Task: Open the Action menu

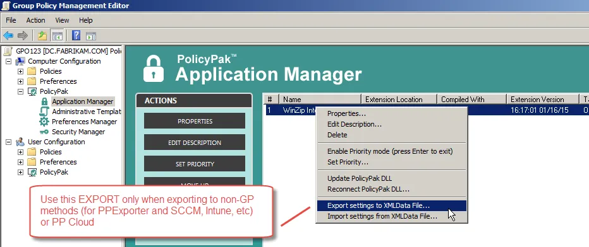Action: tap(35, 20)
